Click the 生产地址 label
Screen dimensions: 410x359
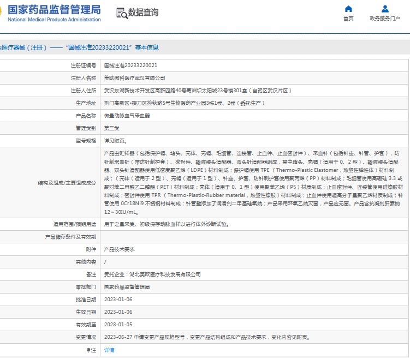(86, 103)
